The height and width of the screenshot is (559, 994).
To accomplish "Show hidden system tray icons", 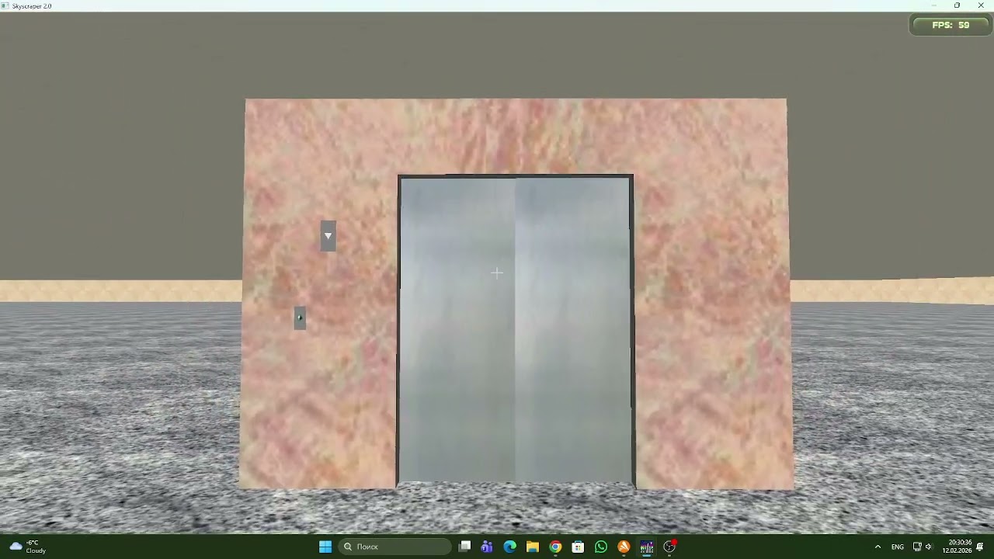I will 878,547.
